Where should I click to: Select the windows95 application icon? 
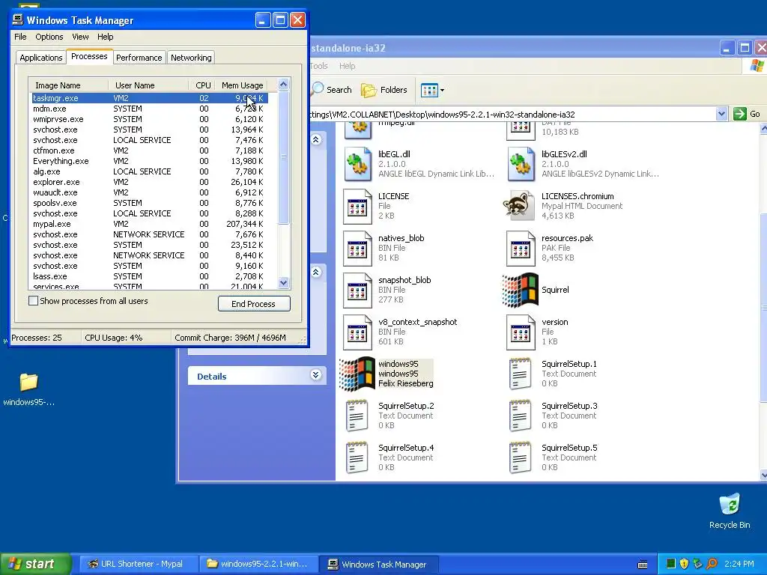(357, 374)
